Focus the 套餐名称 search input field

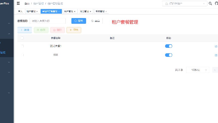48,21
